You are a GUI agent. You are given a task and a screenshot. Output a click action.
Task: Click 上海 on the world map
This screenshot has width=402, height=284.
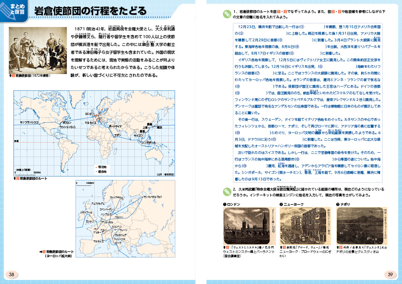(x=145, y=128)
